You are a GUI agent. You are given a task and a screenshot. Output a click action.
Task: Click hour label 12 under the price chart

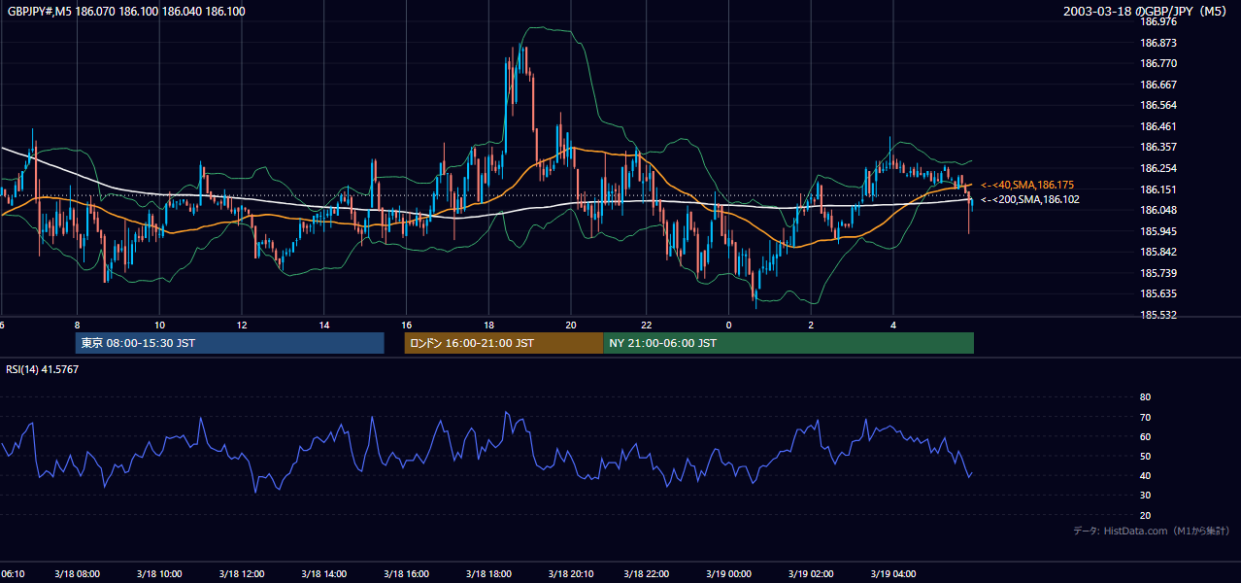242,325
